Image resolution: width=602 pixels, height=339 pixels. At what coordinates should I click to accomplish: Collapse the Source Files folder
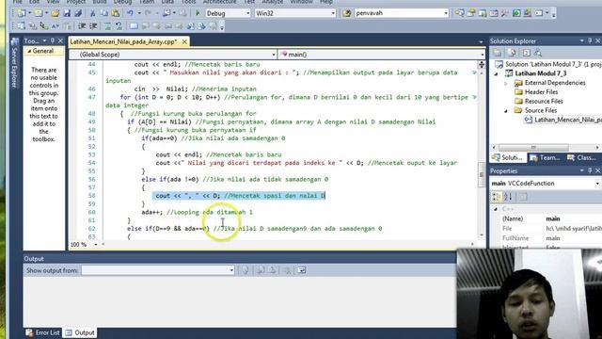(x=506, y=111)
